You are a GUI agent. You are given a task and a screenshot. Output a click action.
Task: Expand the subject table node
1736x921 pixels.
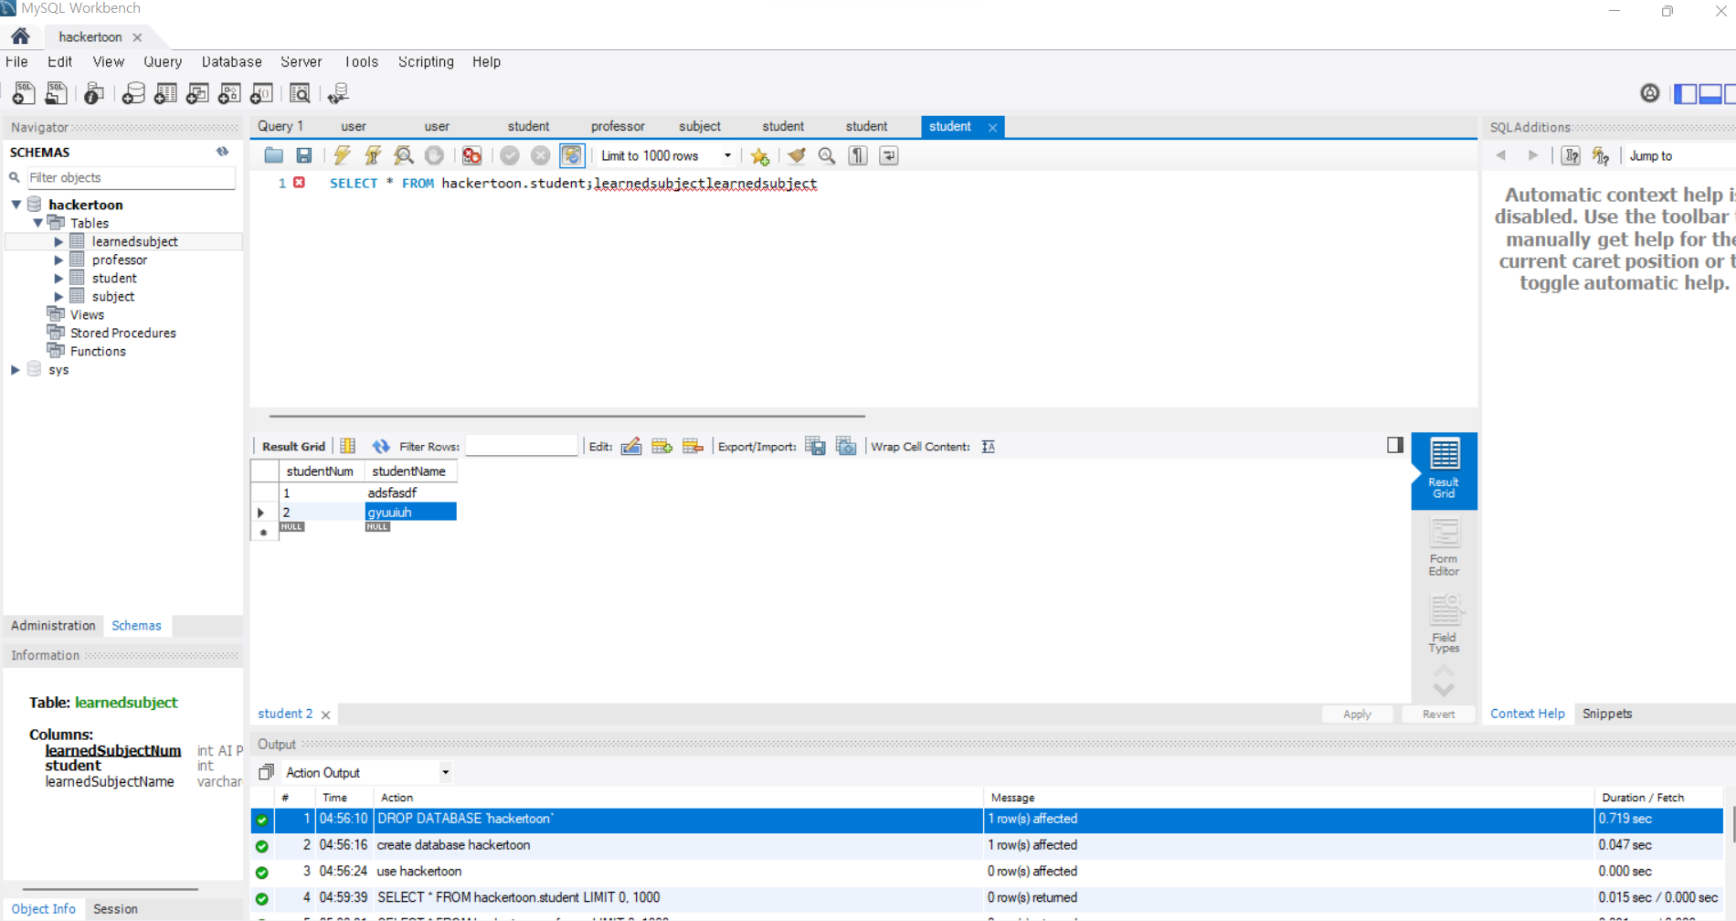tap(58, 296)
